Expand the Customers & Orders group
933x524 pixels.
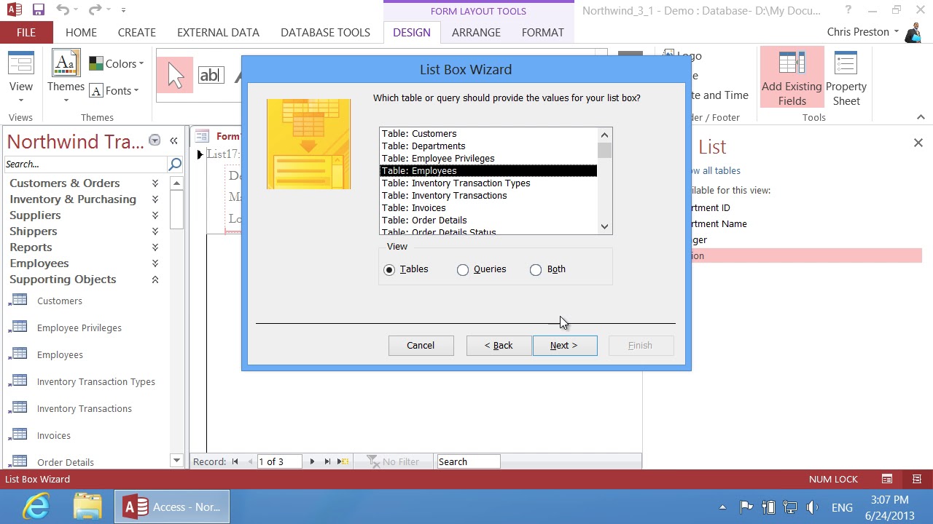point(155,183)
